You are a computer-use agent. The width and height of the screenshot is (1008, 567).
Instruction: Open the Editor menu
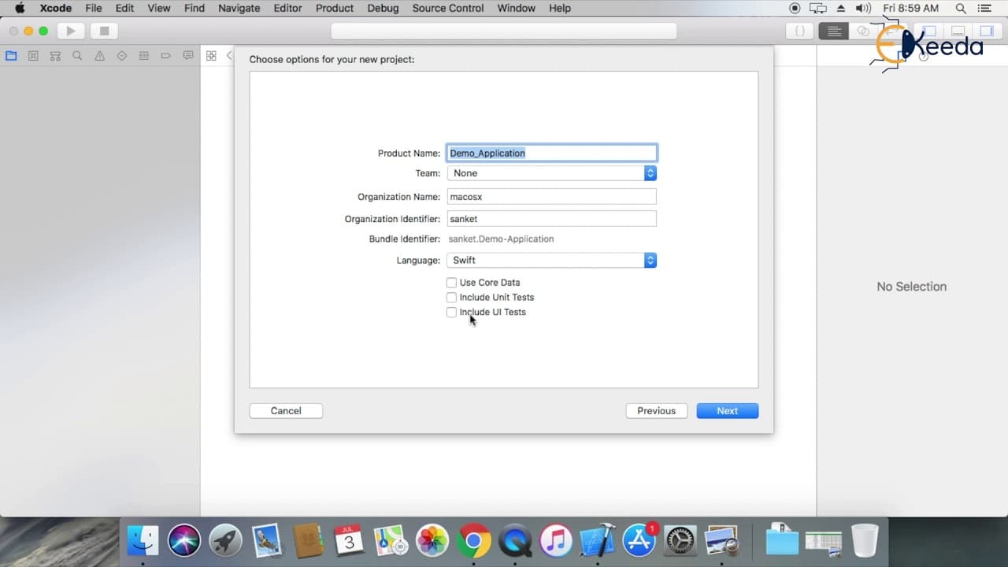pyautogui.click(x=287, y=8)
